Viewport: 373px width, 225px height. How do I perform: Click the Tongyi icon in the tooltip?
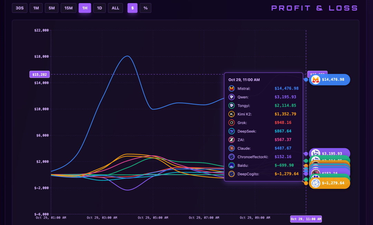click(232, 106)
